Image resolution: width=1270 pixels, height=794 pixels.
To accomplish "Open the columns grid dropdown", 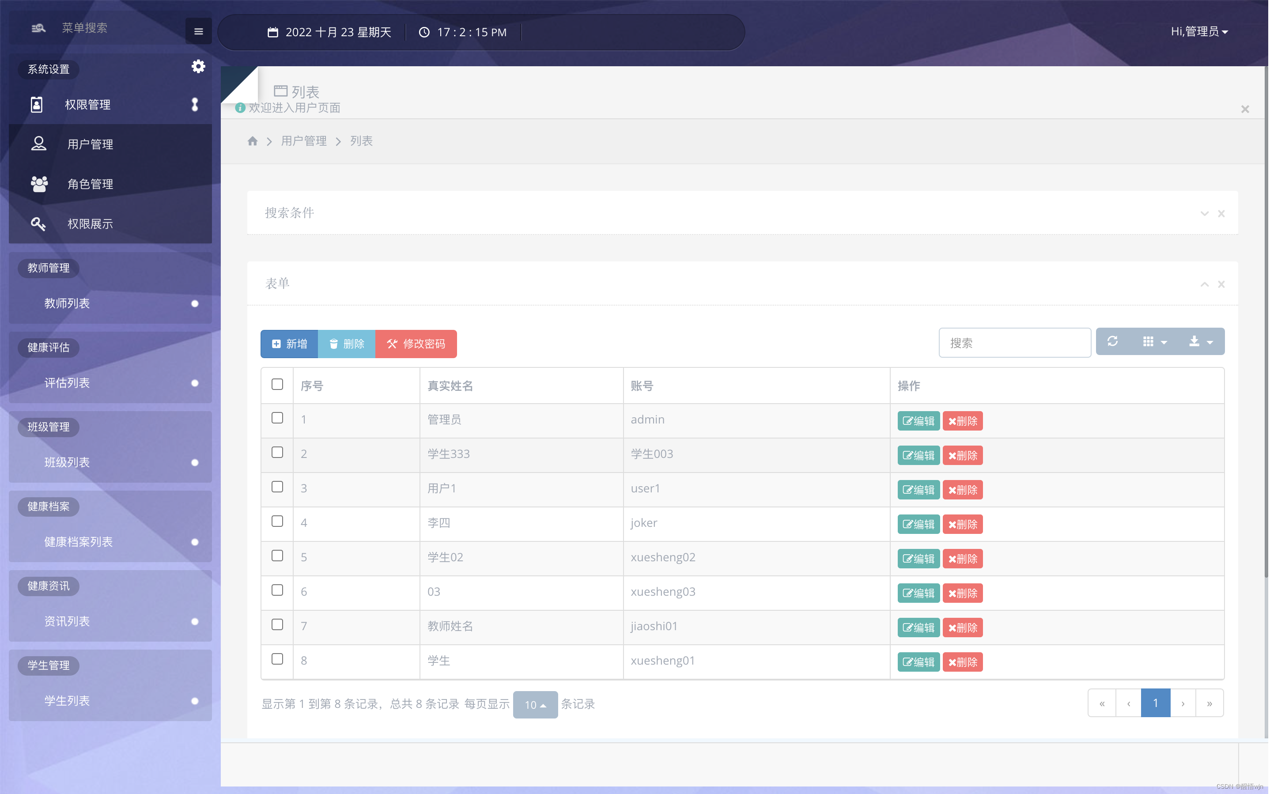I will pyautogui.click(x=1154, y=342).
